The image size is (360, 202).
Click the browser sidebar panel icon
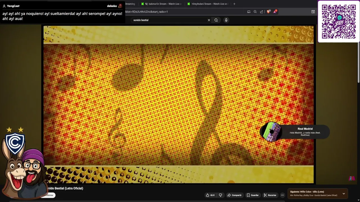coord(313,12)
